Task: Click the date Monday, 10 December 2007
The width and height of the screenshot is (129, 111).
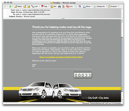Action: (30, 12)
